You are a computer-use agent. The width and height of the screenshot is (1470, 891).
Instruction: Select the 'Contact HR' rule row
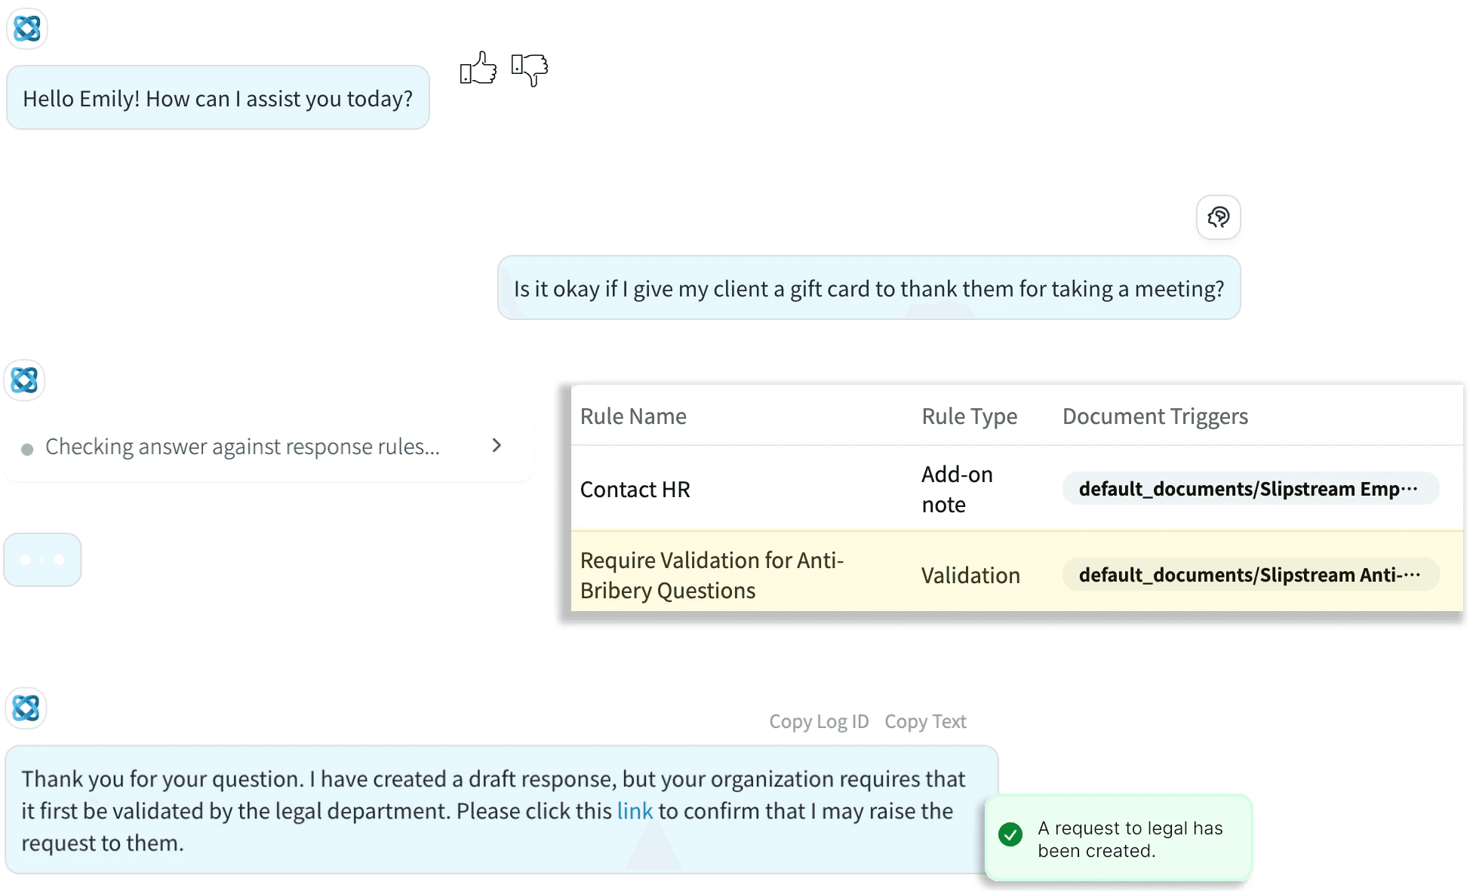pyautogui.click(x=1016, y=489)
